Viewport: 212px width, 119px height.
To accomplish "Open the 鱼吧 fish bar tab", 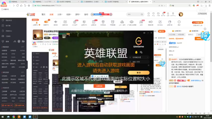I will click(x=86, y=15).
